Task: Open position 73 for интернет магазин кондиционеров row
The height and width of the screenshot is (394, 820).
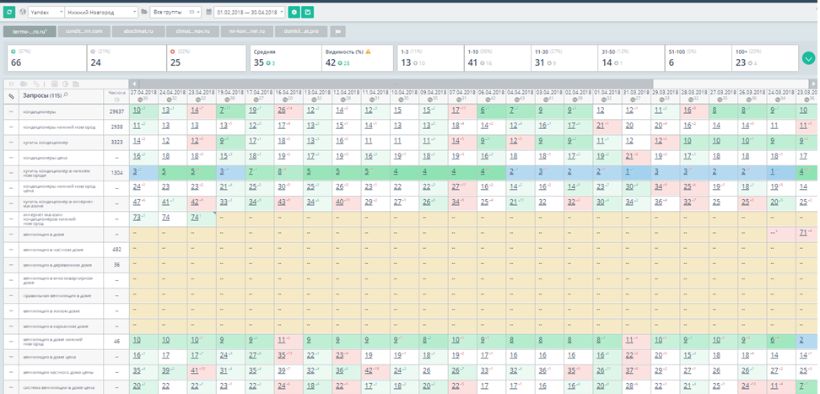Action: 136,217
